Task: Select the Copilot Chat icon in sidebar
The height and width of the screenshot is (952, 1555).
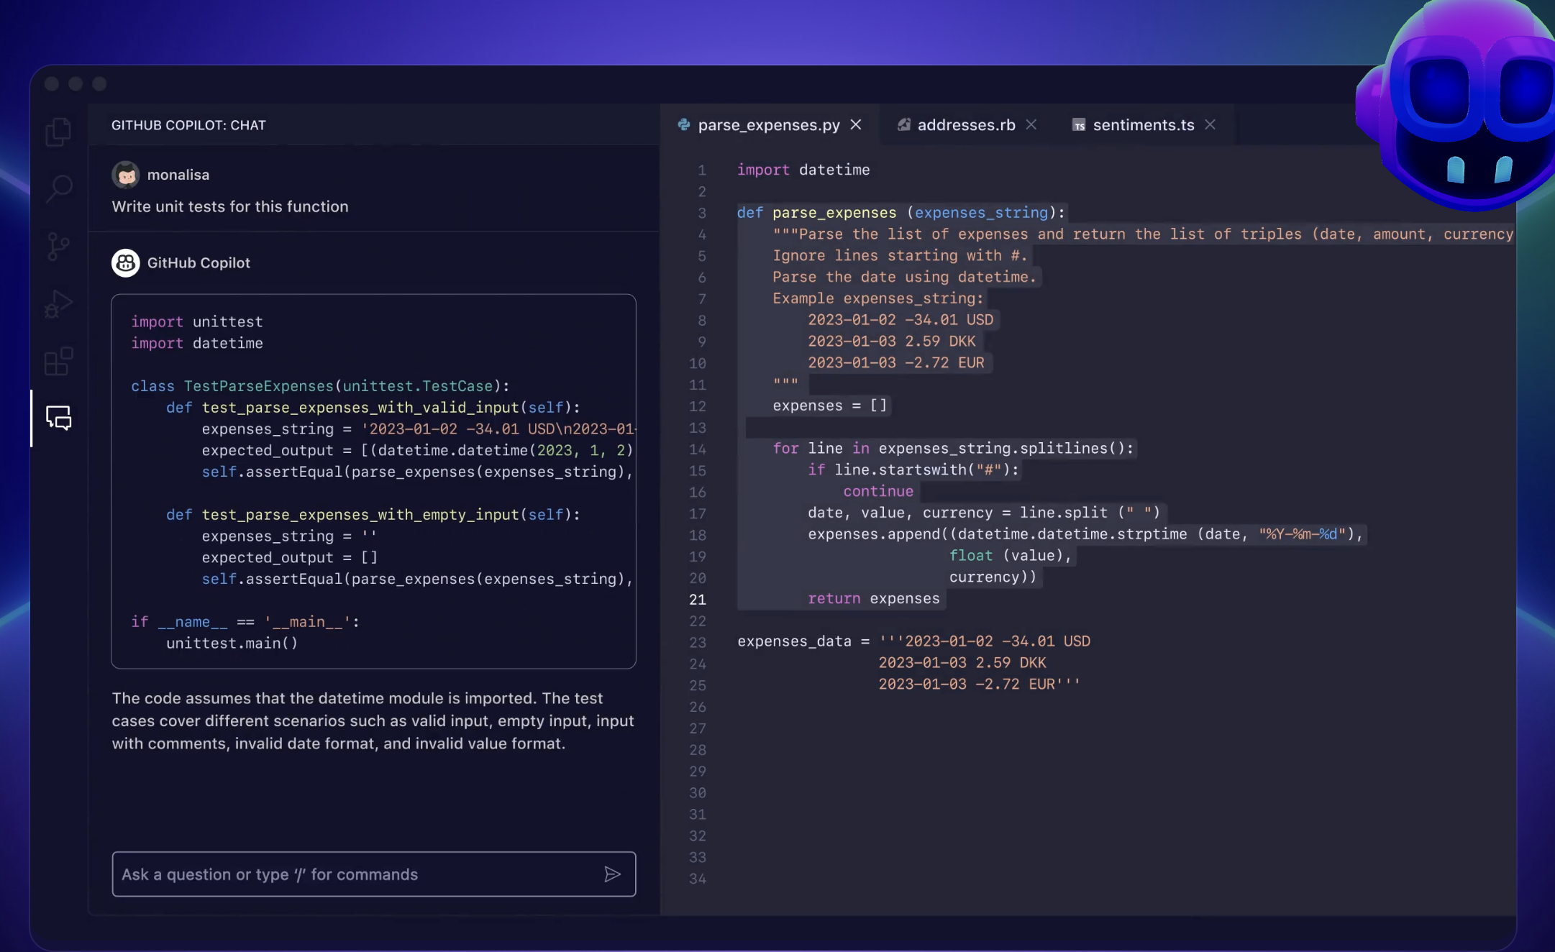Action: coord(58,418)
